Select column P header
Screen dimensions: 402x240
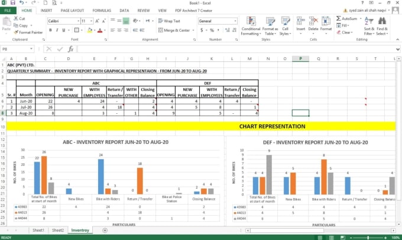tap(300, 58)
